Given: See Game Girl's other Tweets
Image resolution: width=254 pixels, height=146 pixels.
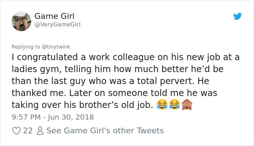Looking at the screenshot, I should pos(105,130).
